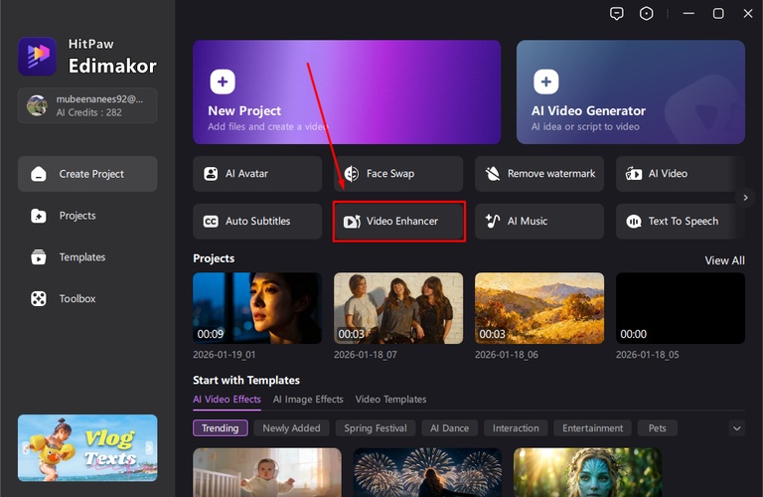Click the Text To Speech icon
763x497 pixels.
coord(634,222)
